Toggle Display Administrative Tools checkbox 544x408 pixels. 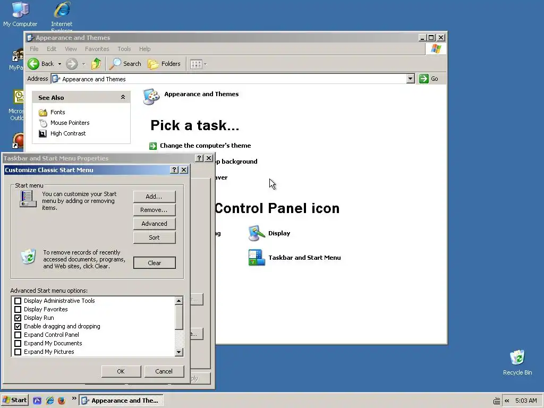[18, 301]
